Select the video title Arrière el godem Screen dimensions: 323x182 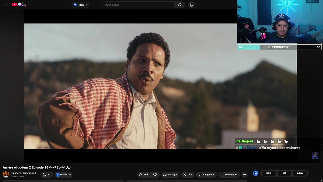(37, 167)
